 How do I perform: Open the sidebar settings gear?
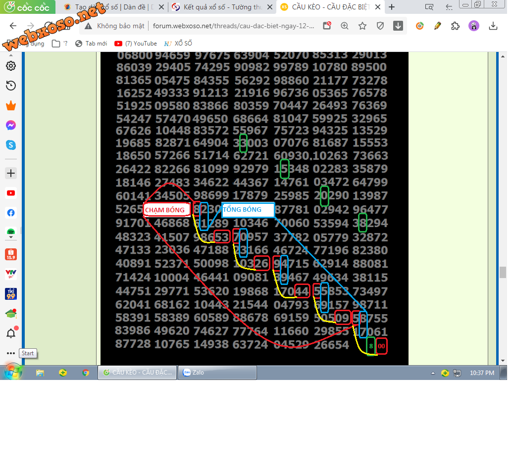click(10, 66)
